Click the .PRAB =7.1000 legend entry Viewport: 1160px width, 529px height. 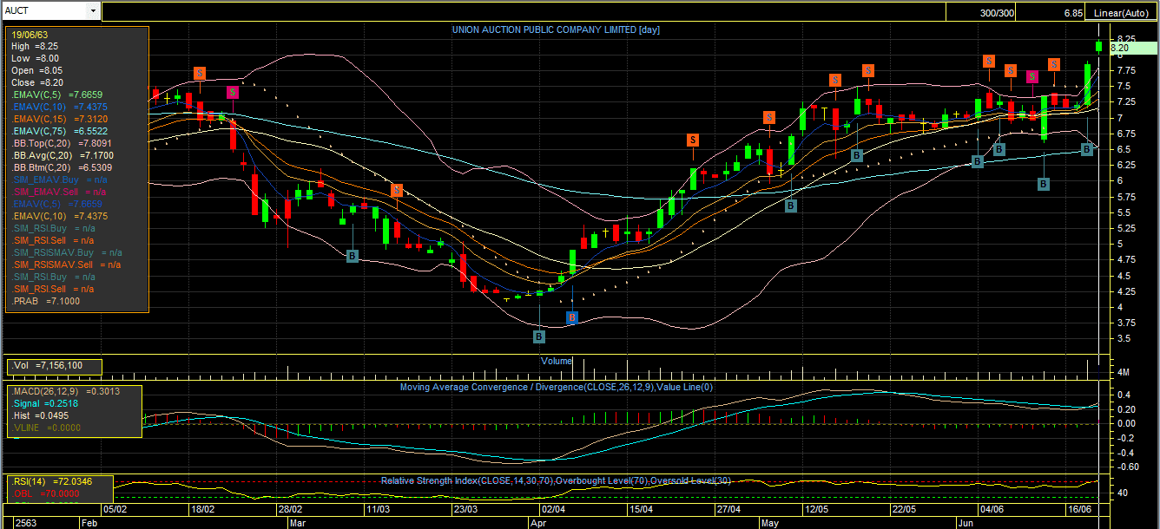(x=46, y=301)
